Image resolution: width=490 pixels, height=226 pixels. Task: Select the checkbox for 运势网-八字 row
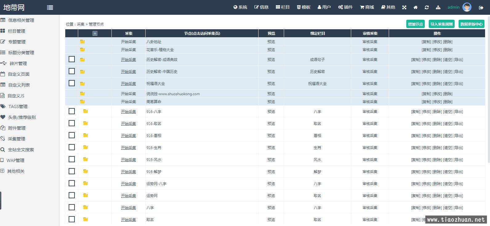(x=72, y=183)
